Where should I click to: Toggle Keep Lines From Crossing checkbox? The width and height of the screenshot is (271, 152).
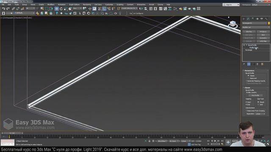tap(246, 111)
